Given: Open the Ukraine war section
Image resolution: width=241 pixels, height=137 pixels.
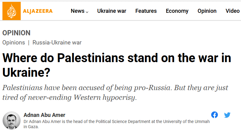Looking at the screenshot, I should (112, 11).
